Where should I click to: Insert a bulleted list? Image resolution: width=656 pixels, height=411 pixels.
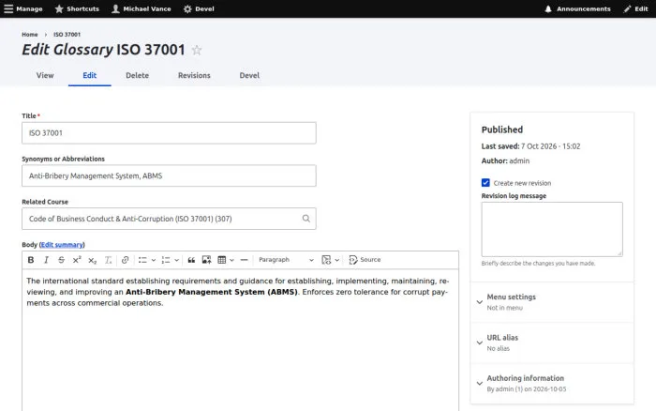point(142,260)
